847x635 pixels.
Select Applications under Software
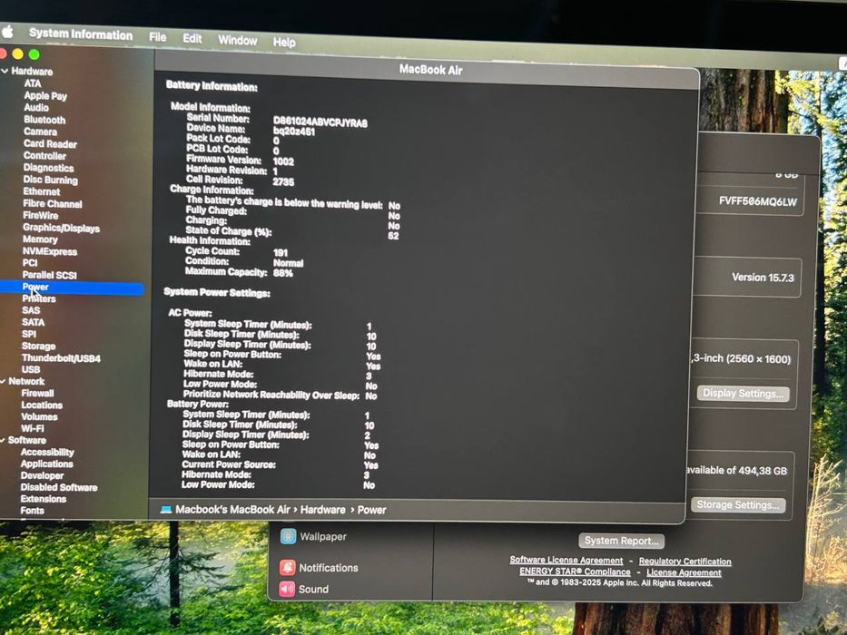(x=46, y=464)
